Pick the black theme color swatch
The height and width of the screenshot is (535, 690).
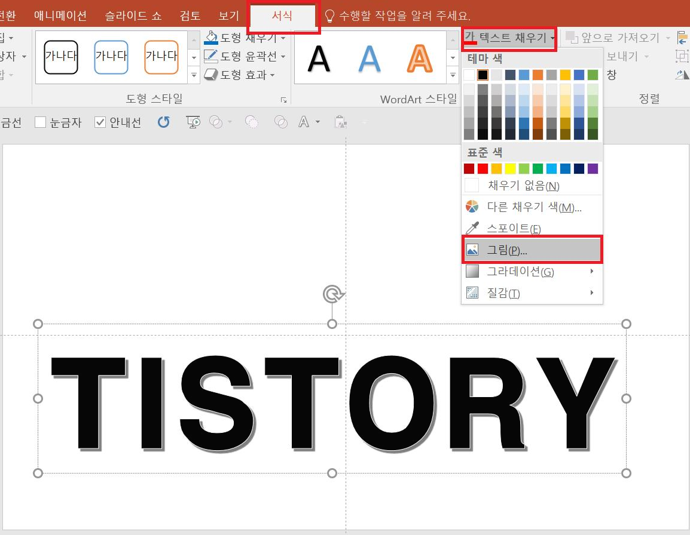[483, 75]
